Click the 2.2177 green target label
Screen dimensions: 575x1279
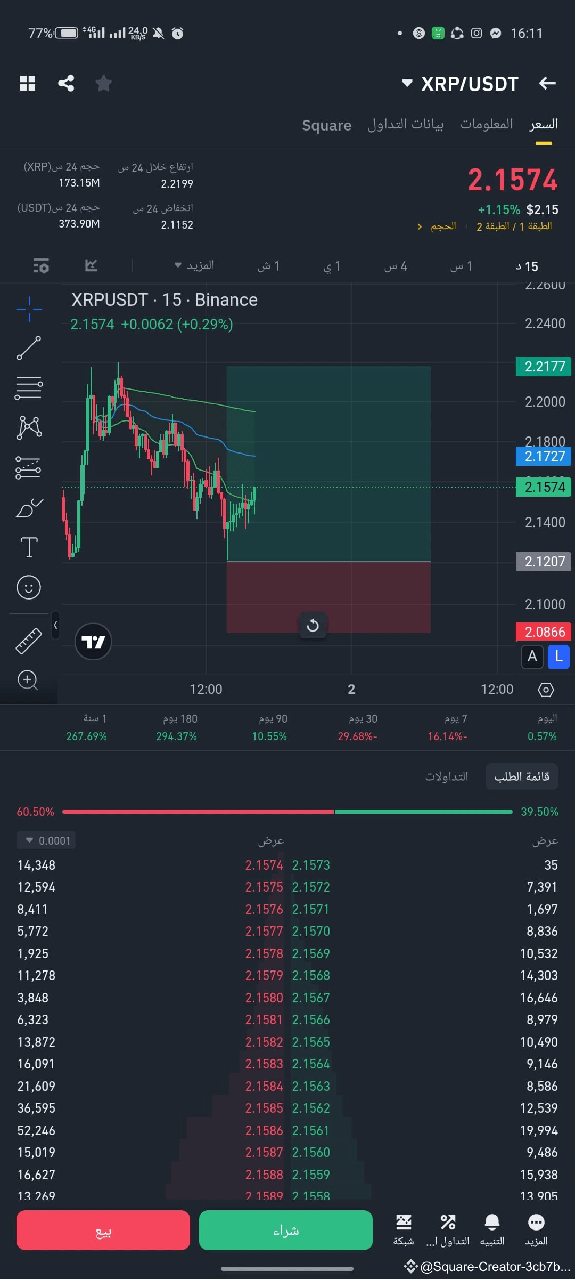coord(544,367)
